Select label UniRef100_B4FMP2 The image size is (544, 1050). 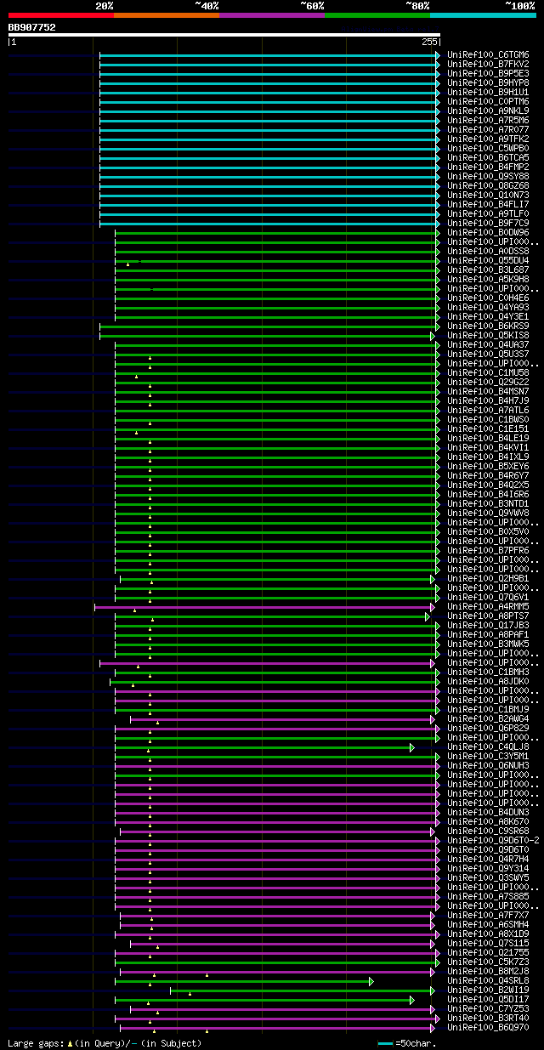coord(488,167)
